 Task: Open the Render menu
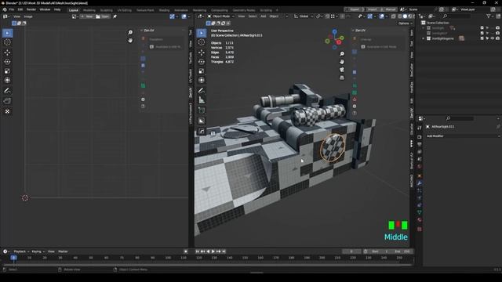click(31, 9)
